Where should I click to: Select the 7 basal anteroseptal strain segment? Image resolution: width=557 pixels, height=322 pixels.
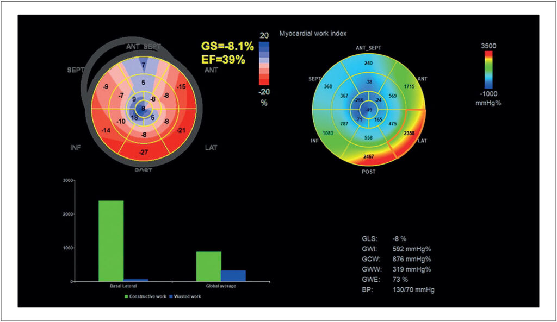point(144,65)
